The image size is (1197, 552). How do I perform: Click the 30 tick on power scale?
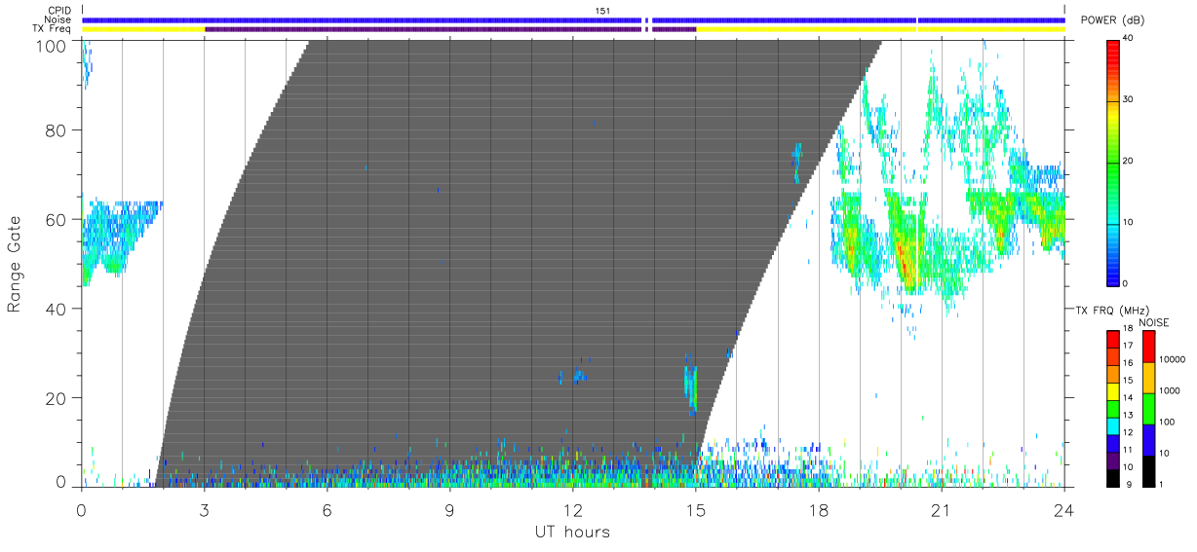pos(1128,99)
